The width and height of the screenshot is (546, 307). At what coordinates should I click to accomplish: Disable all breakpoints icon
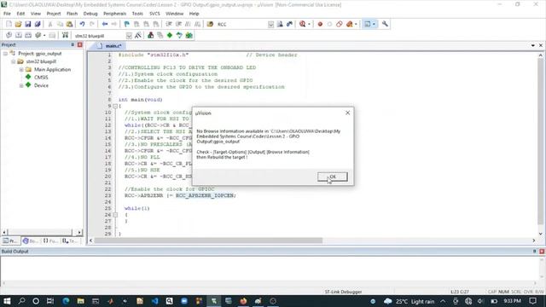pyautogui.click(x=340, y=24)
